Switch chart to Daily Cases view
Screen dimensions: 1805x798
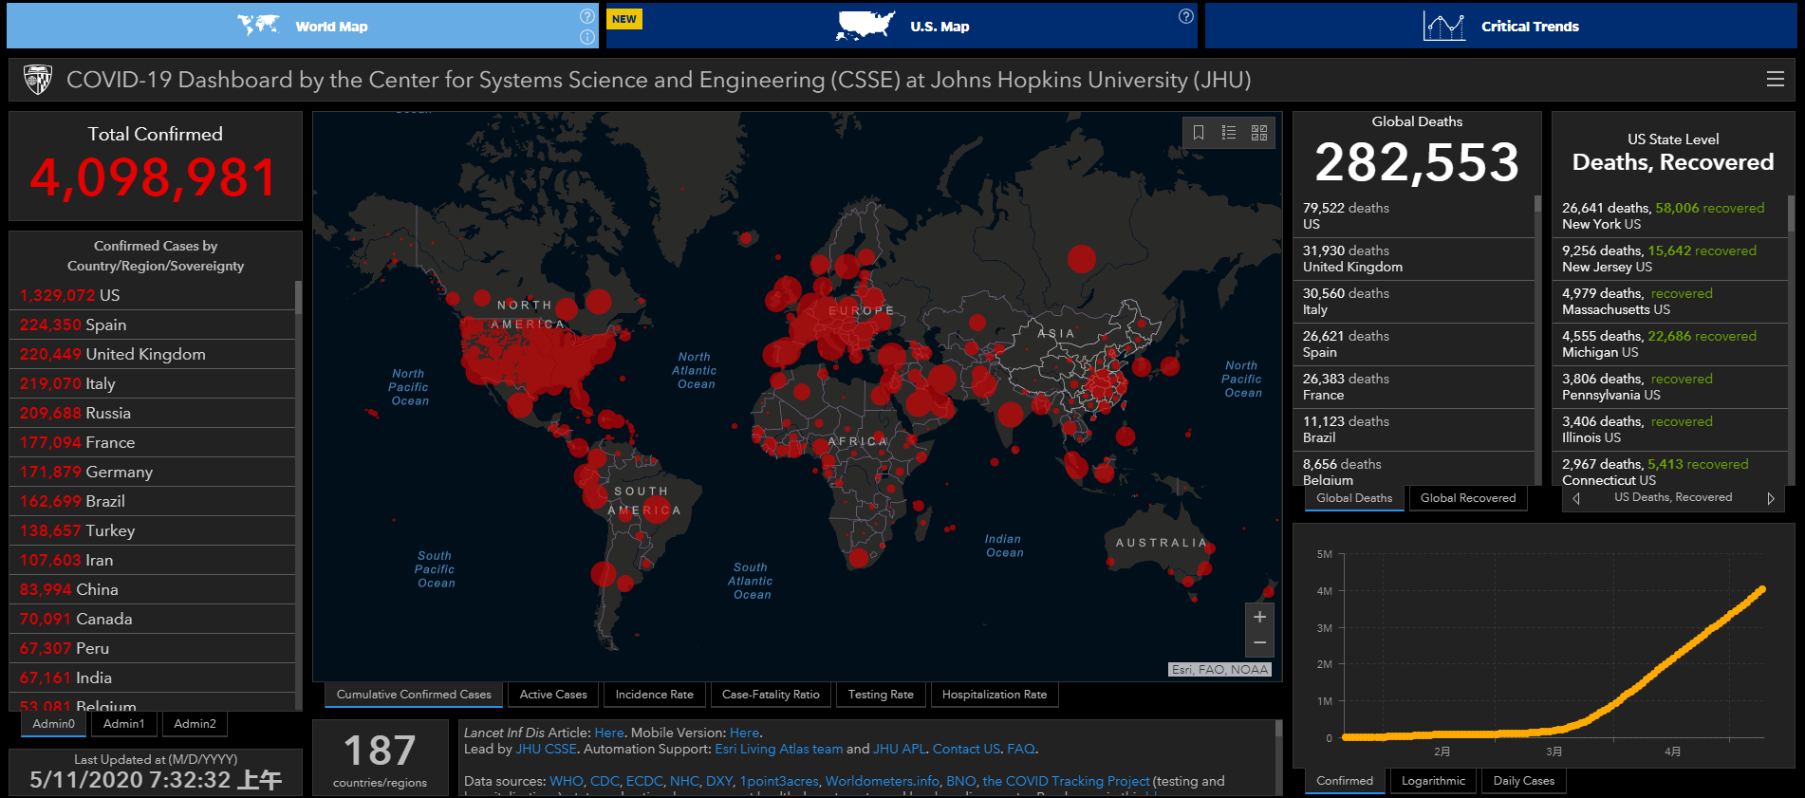click(x=1523, y=781)
